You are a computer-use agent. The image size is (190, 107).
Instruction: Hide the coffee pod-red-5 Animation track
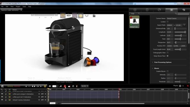click(x=2, y=97)
